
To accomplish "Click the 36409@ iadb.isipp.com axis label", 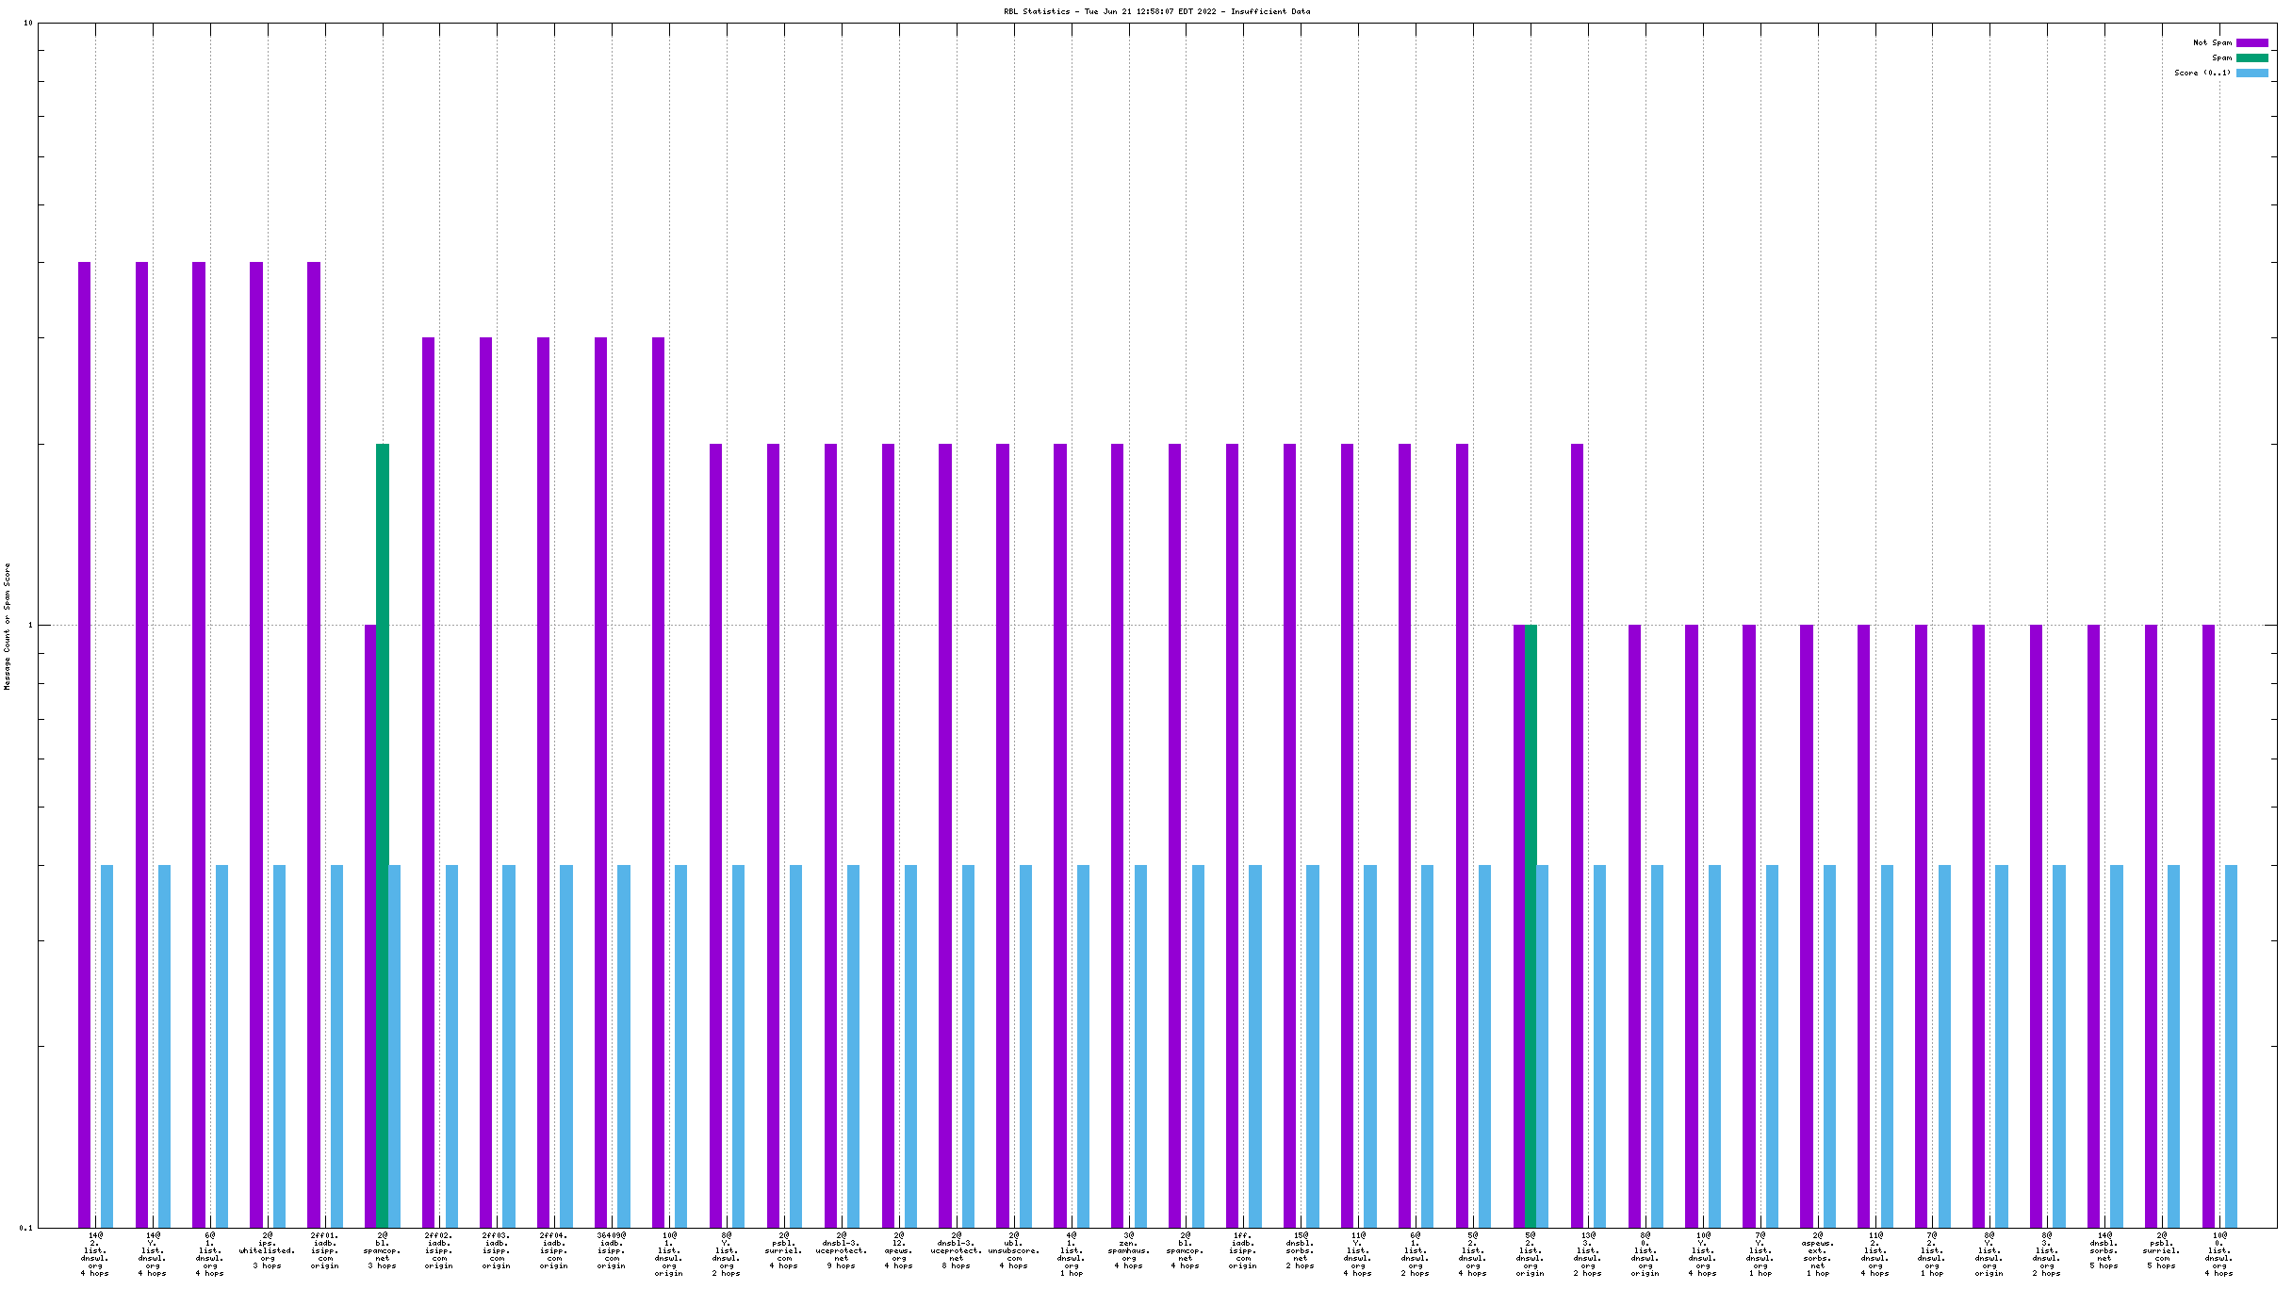I will coord(612,1250).
